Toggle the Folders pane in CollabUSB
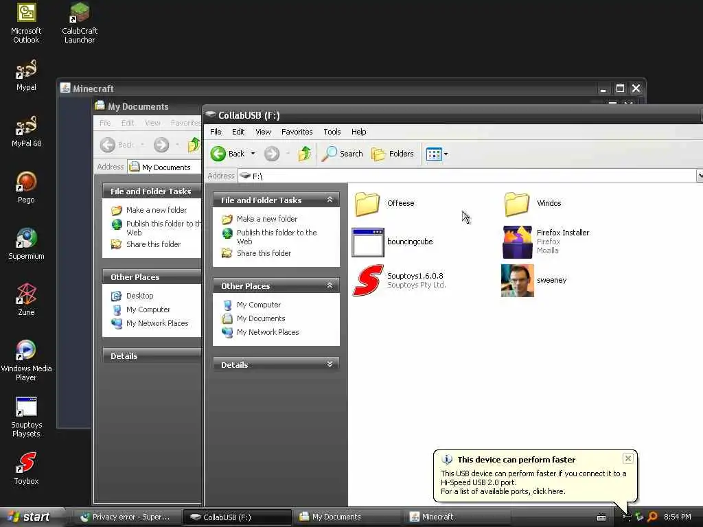The width and height of the screenshot is (703, 527). pos(392,154)
